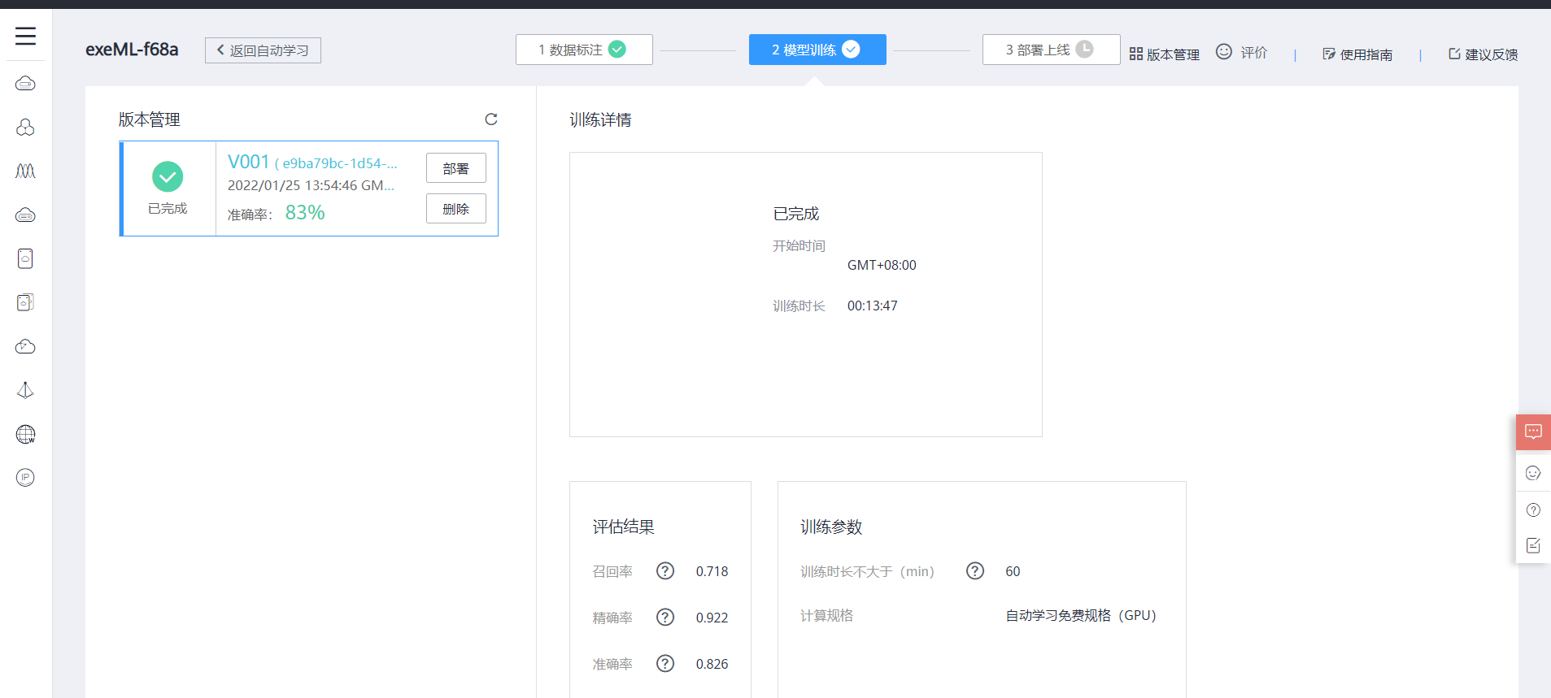Open the hamburger navigation menu
The image size is (1551, 698).
[x=25, y=36]
